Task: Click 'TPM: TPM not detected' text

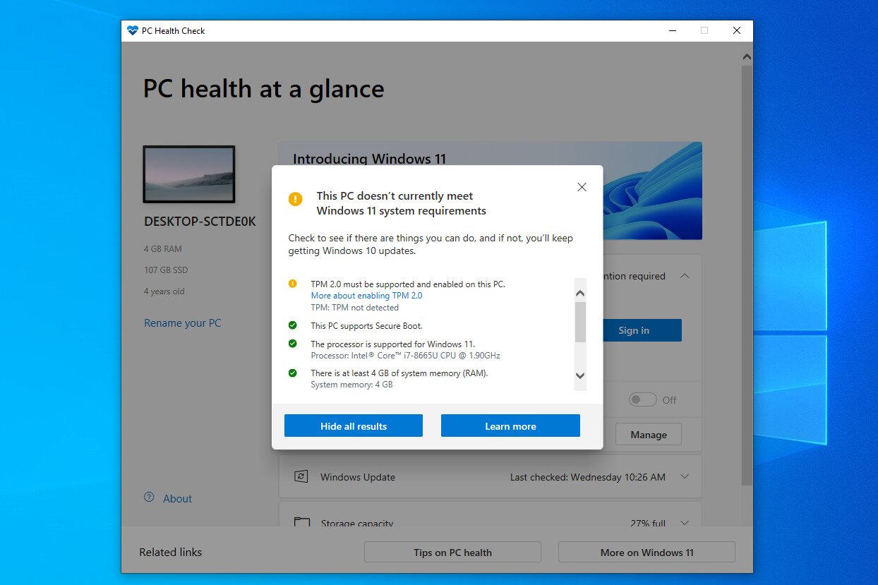Action: click(x=354, y=308)
